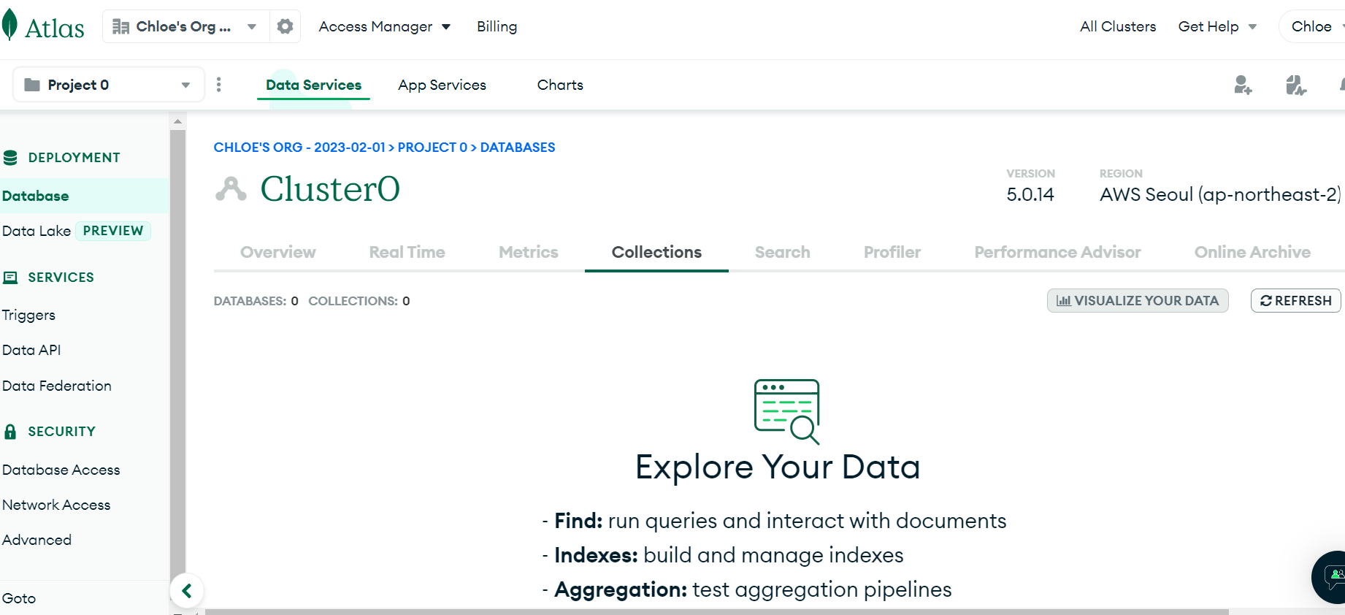This screenshot has height=615, width=1345.
Task: Click the COLLECTIONS: 0 count
Action: 359,301
